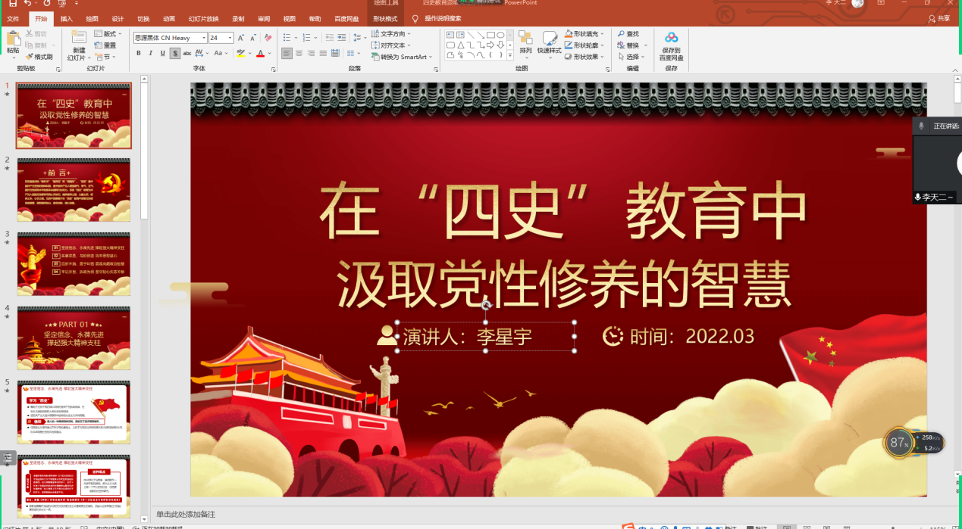The height and width of the screenshot is (529, 962).
Task: Switch to the 动画 animations tab
Action: (169, 18)
